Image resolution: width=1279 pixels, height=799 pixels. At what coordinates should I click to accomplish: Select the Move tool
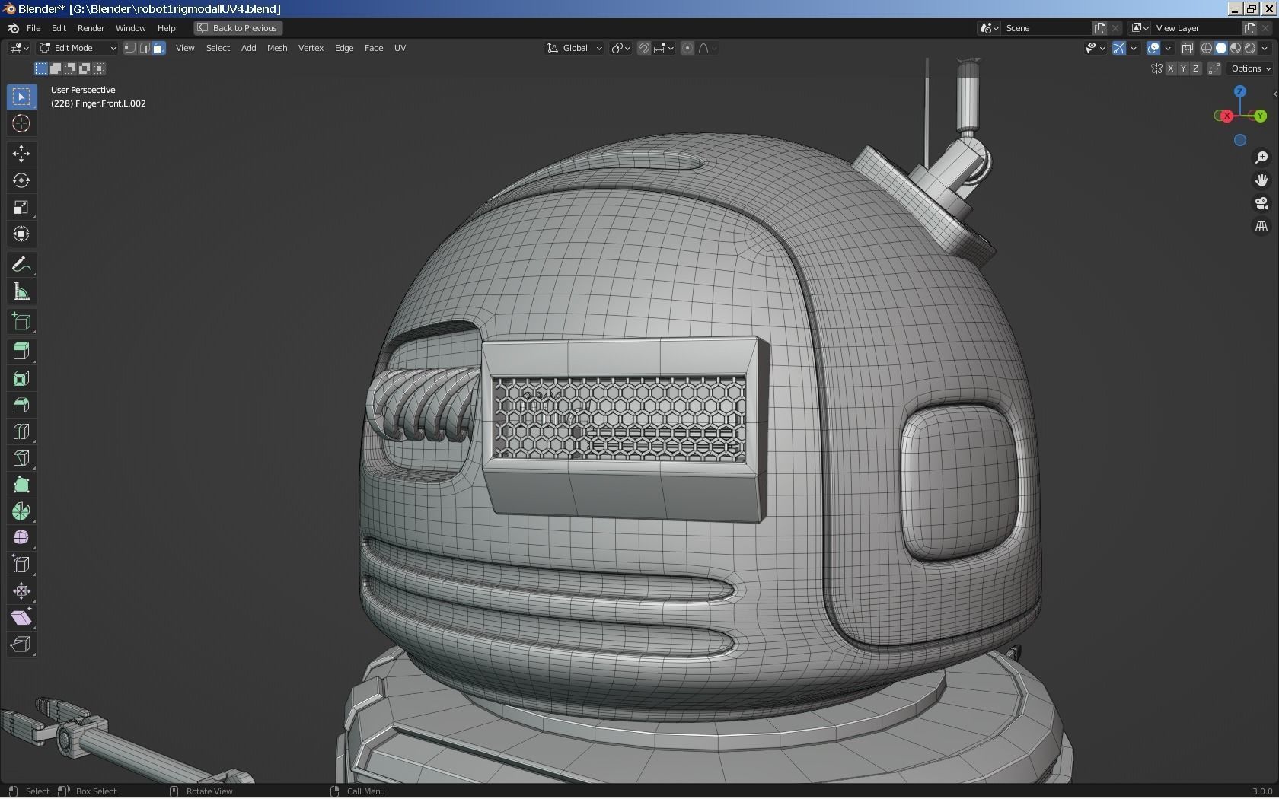21,154
